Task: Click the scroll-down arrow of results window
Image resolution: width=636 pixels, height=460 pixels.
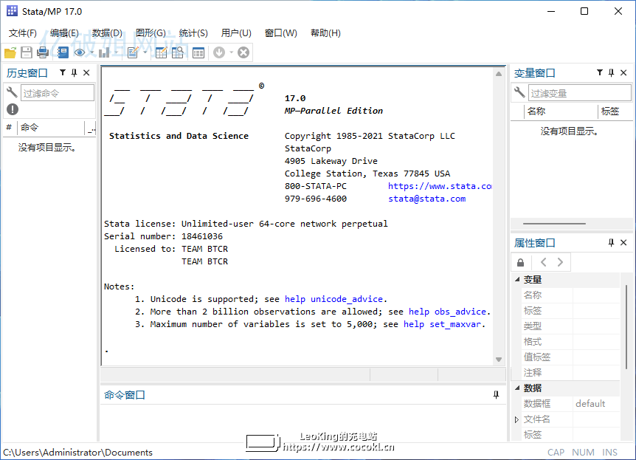Action: click(x=499, y=360)
